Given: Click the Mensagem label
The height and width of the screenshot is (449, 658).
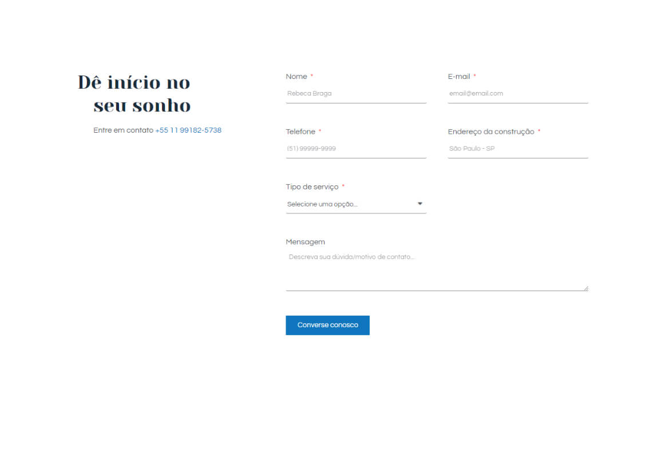Looking at the screenshot, I should point(305,242).
